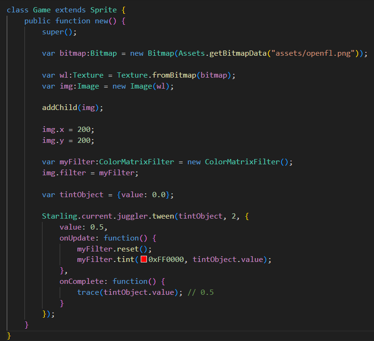Click the getBitmapData method name

236,53
